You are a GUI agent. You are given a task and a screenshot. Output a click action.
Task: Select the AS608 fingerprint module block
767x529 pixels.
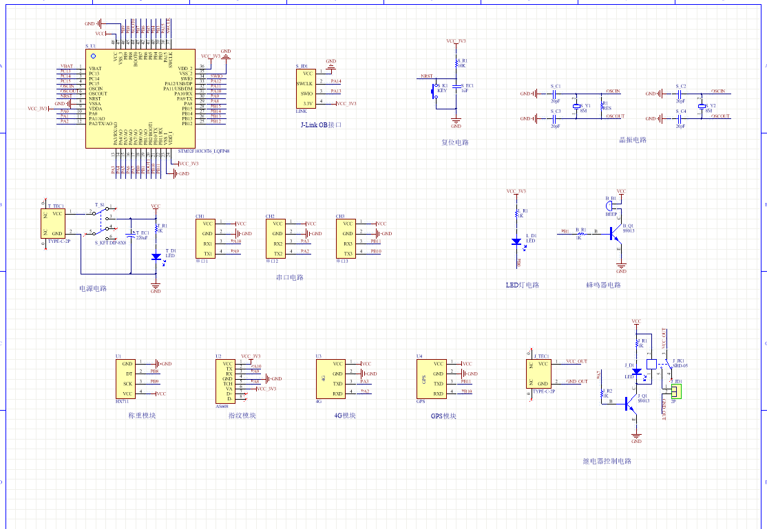coord(227,382)
